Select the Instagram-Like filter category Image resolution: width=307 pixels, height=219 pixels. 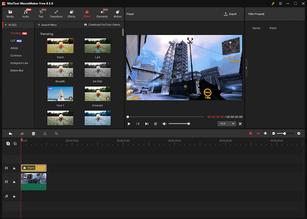point(19,63)
